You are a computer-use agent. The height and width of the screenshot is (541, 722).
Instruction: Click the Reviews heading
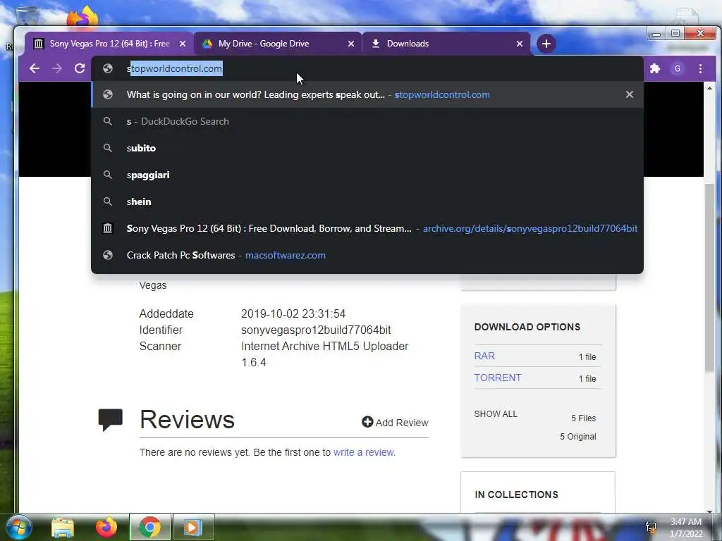click(187, 420)
